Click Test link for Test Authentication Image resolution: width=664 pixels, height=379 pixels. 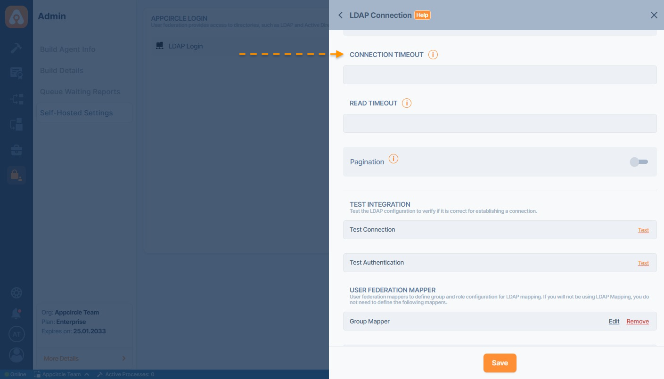tap(643, 263)
